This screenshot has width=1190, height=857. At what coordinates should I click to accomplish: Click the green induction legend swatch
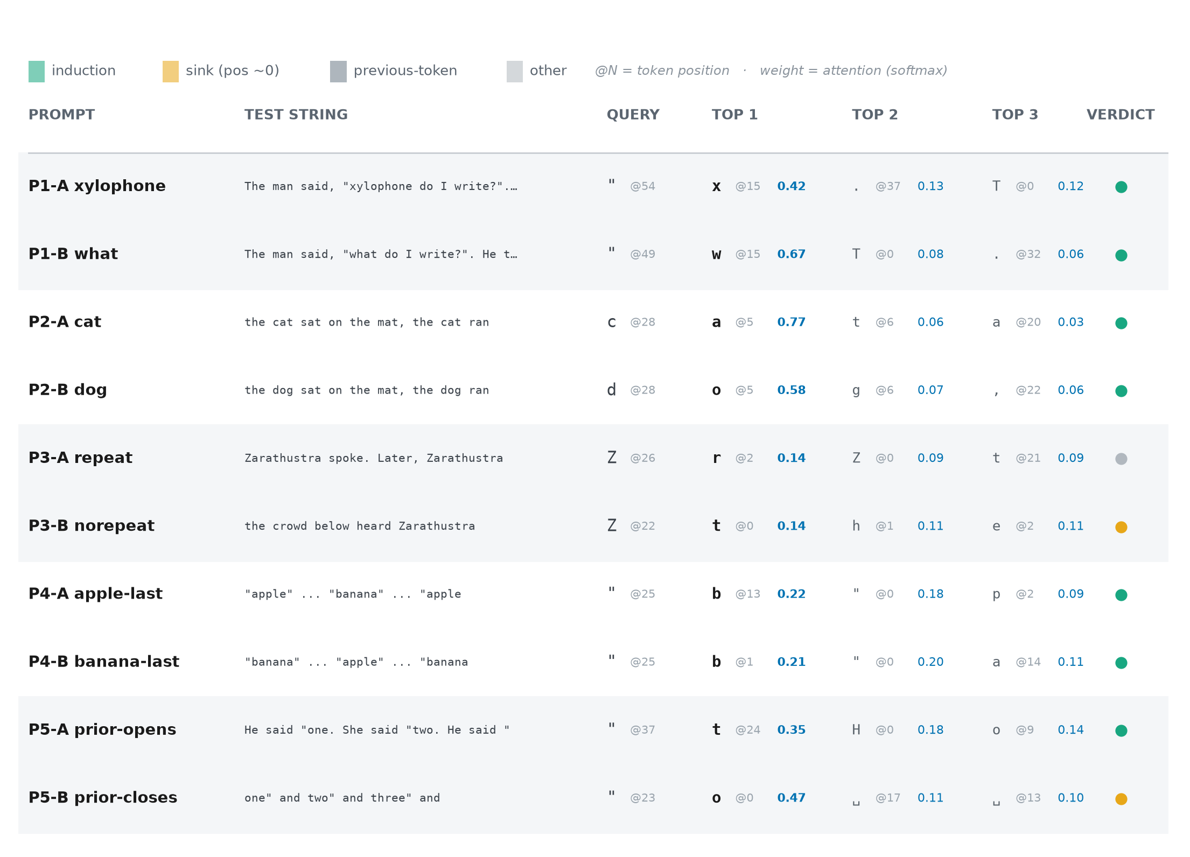click(x=37, y=72)
